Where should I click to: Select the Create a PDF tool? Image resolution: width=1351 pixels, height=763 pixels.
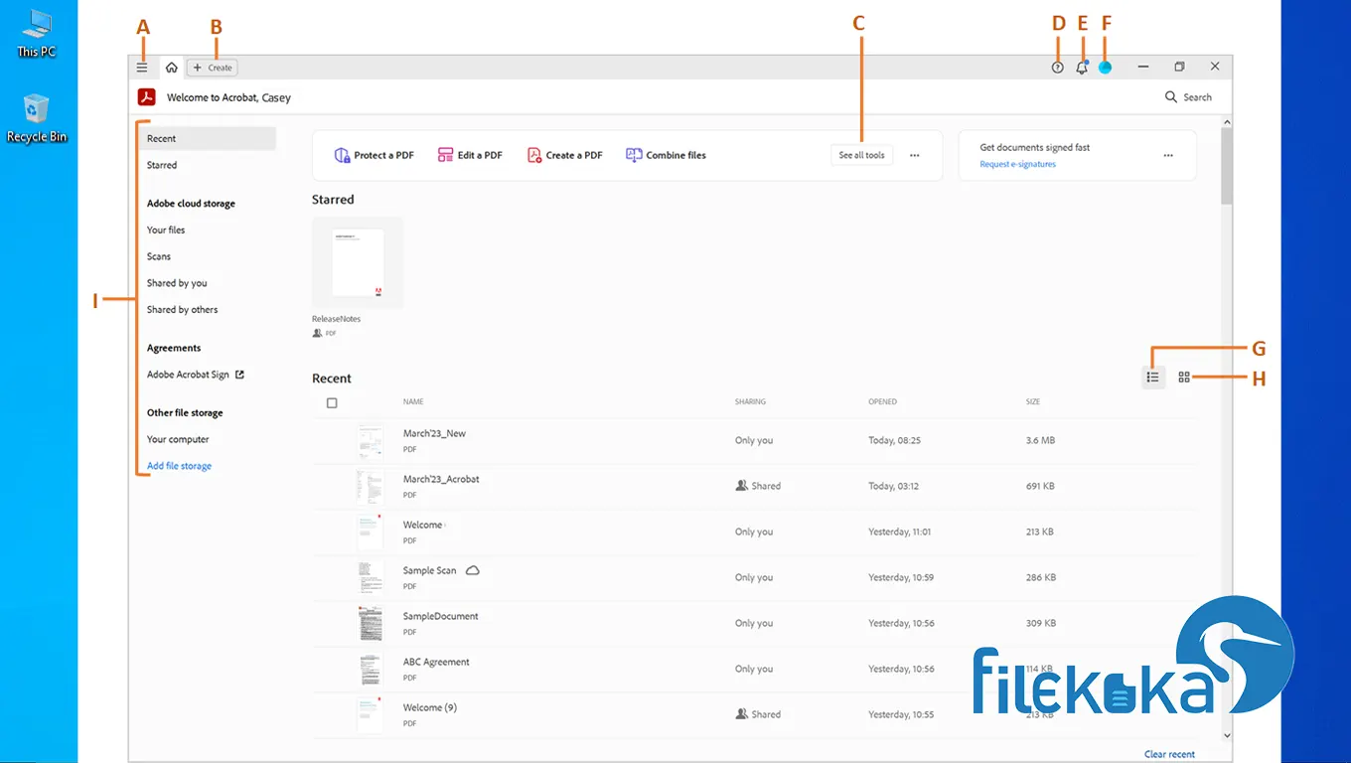tap(564, 155)
